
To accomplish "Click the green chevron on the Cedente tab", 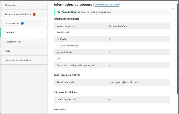I will pyautogui.click(x=42, y=33).
